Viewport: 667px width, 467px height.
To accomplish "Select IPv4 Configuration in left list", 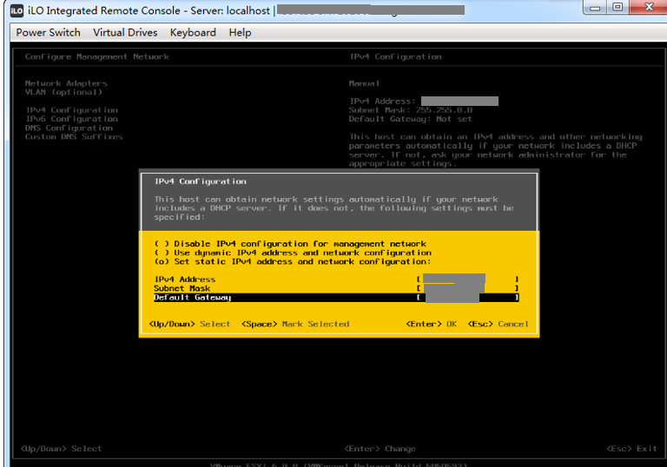I will pos(71,110).
